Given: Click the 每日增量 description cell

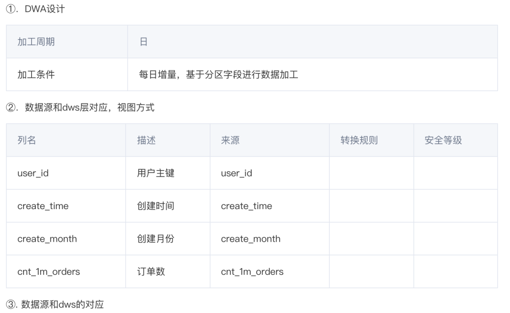Looking at the screenshot, I should (x=218, y=74).
